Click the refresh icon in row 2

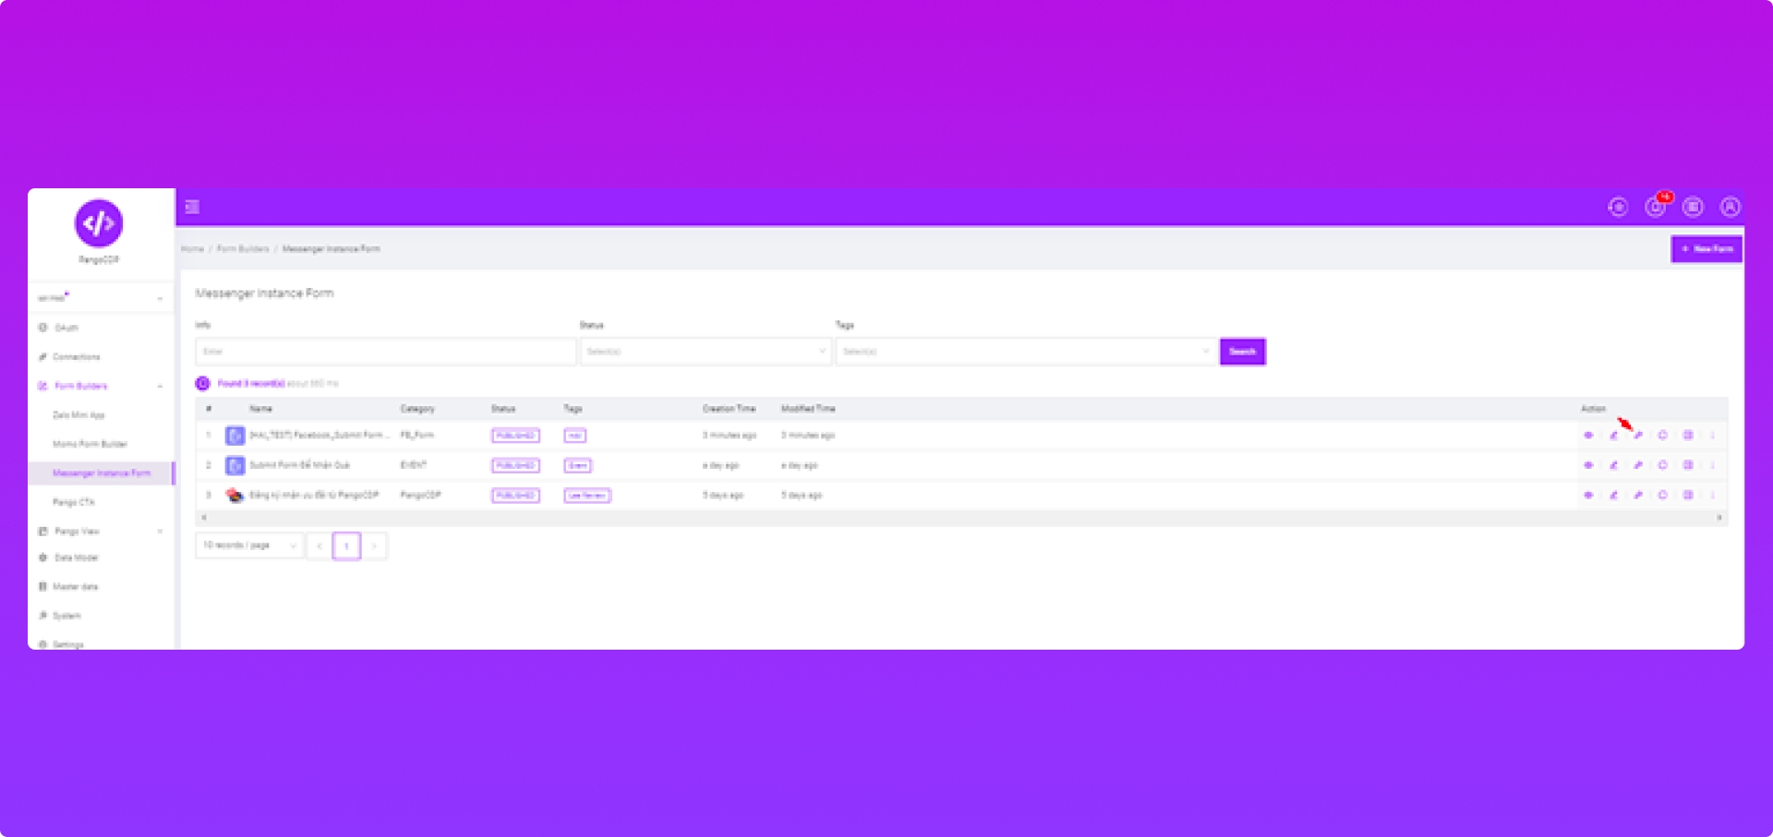click(x=1662, y=465)
